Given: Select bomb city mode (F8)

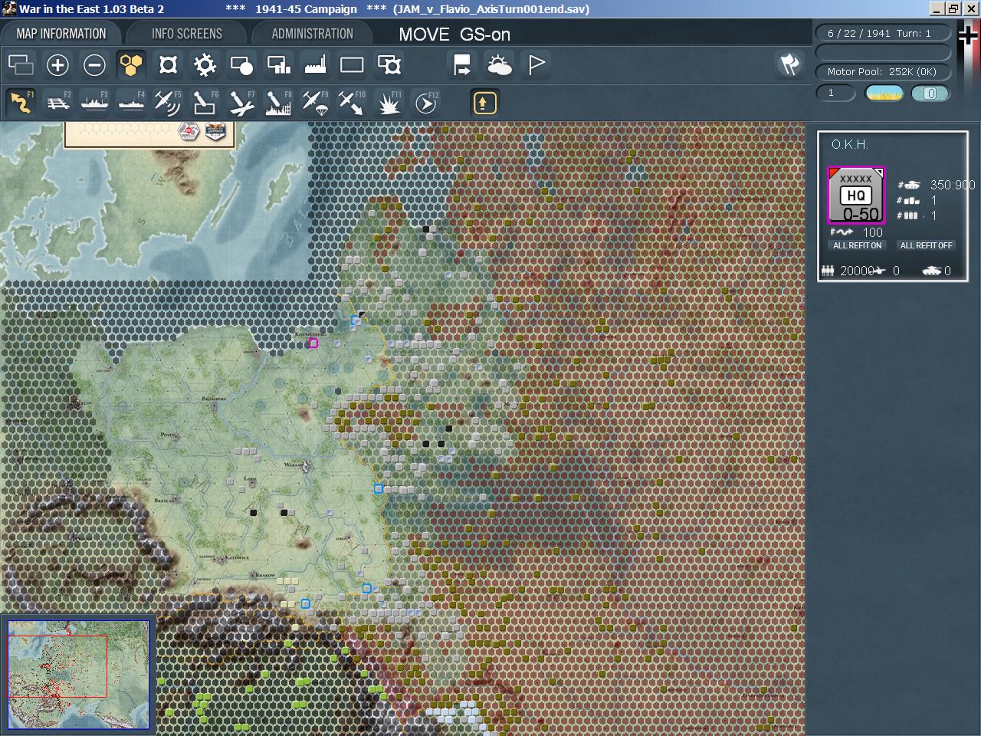Looking at the screenshot, I should (278, 103).
